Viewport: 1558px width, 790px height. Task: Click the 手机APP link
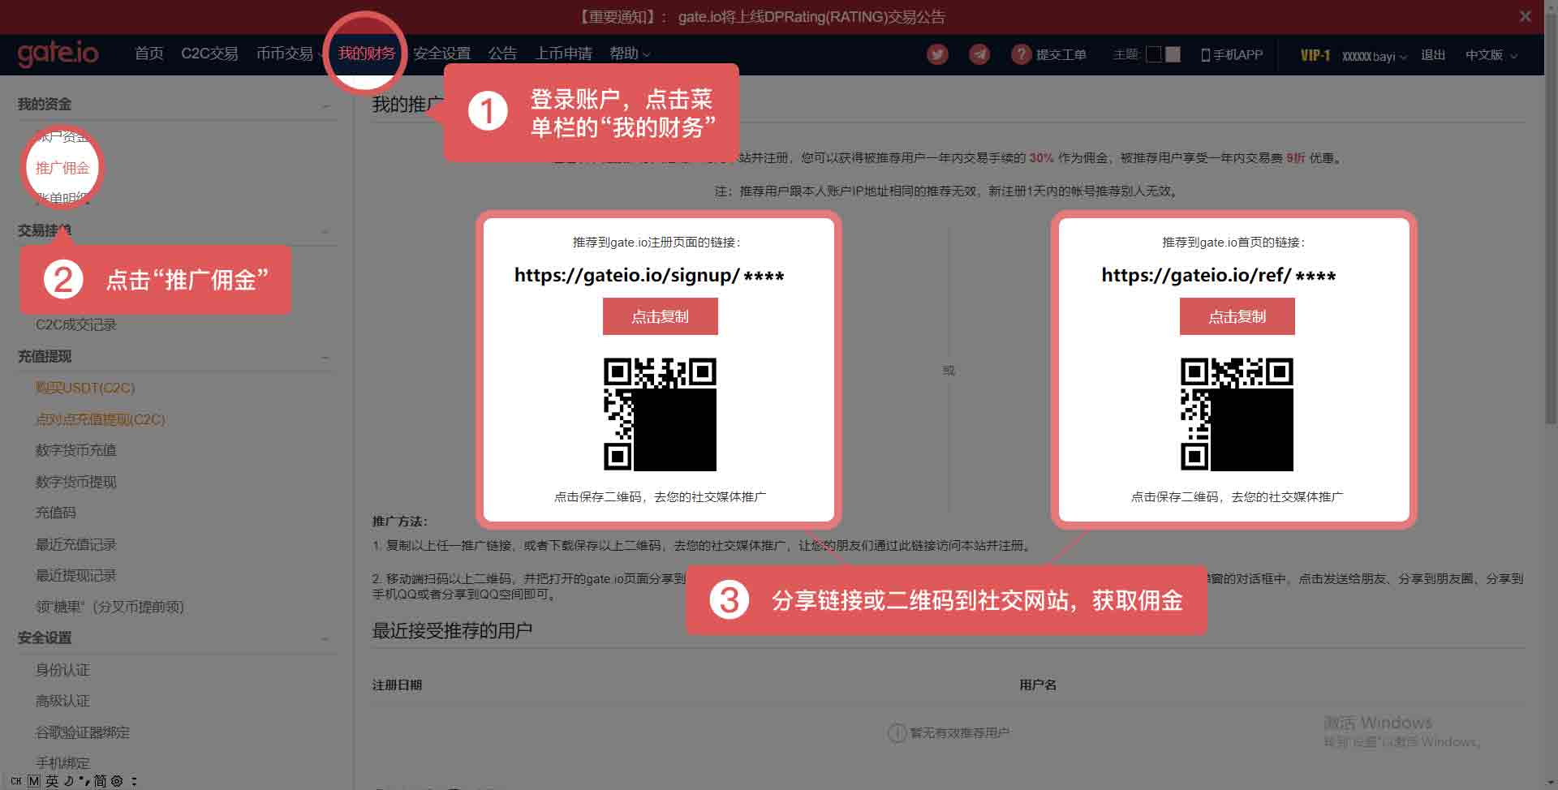click(1237, 55)
